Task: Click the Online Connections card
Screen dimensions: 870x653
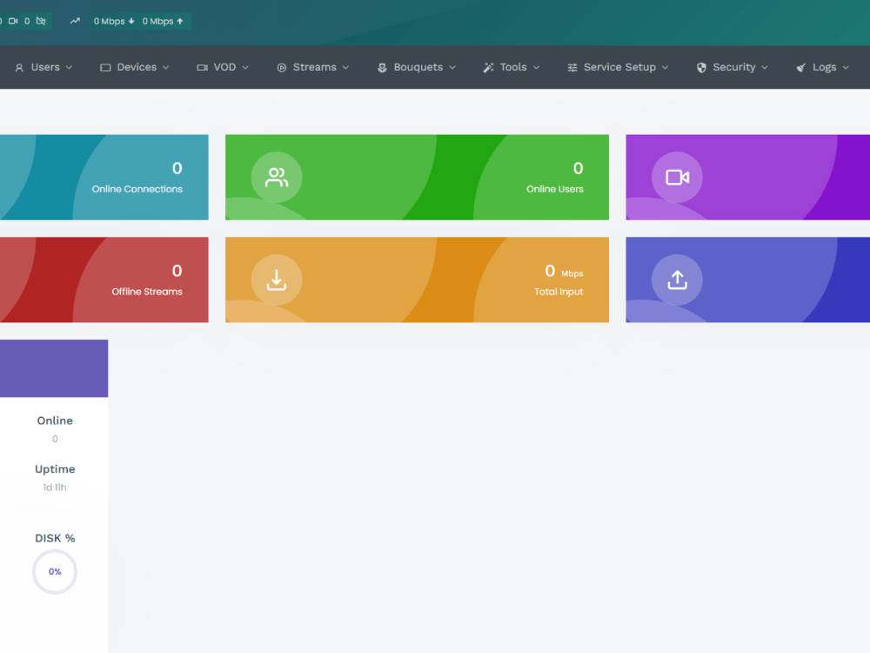Action: [x=104, y=177]
